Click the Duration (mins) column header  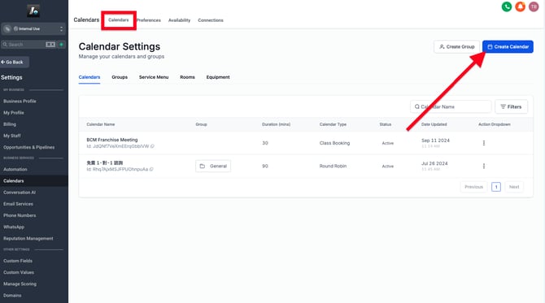click(x=276, y=124)
